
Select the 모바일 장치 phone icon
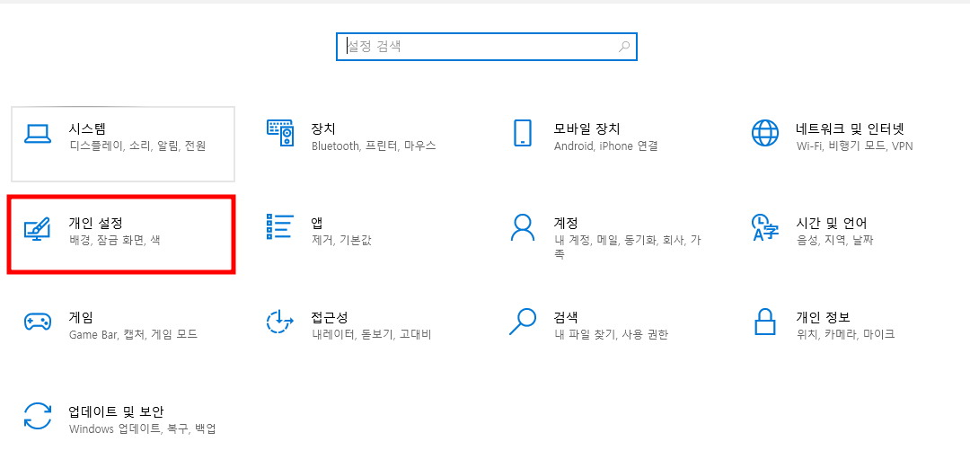(x=523, y=133)
